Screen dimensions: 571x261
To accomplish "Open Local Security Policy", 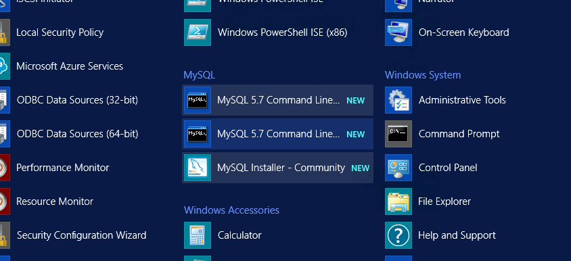I will tap(60, 32).
